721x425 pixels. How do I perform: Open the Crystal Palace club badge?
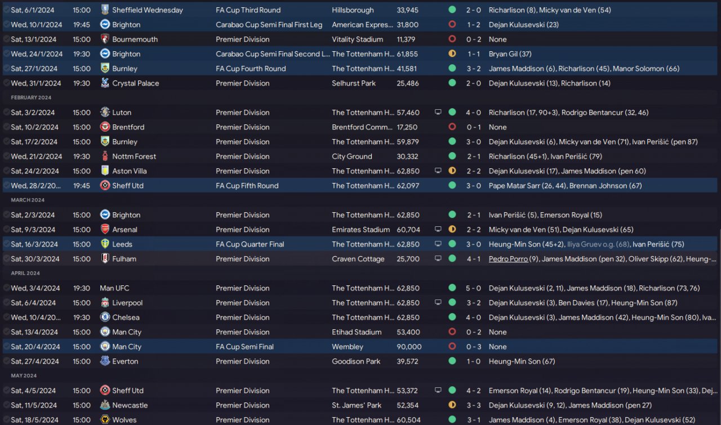click(105, 83)
